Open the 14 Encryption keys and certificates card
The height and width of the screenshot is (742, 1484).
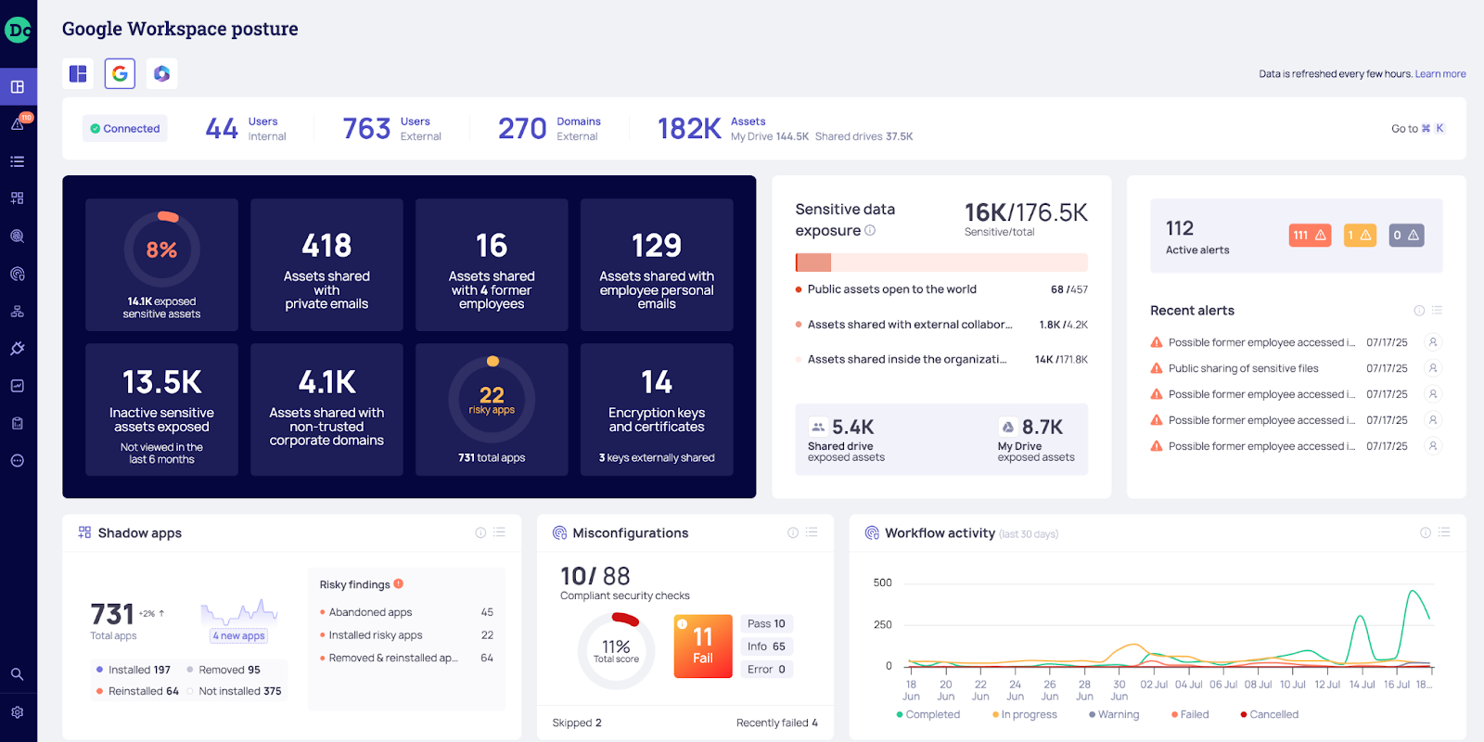[x=657, y=410]
